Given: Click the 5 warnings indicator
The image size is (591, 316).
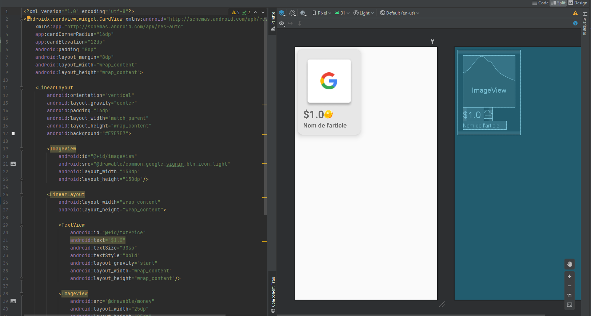Looking at the screenshot, I should [236, 12].
